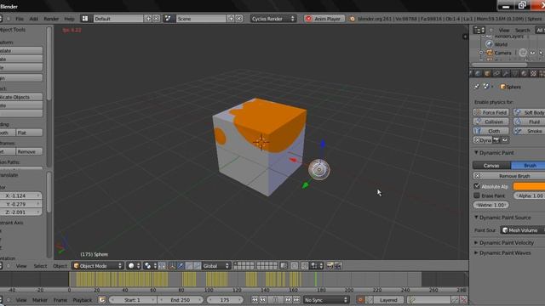Open the Add menu
The width and height of the screenshot is (545, 306).
(34, 19)
